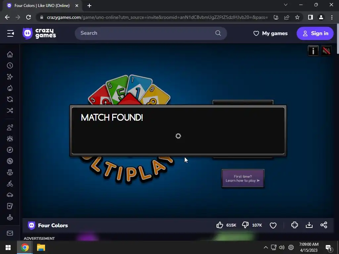
Task: Open action games burst icon
Action: click(x=10, y=139)
